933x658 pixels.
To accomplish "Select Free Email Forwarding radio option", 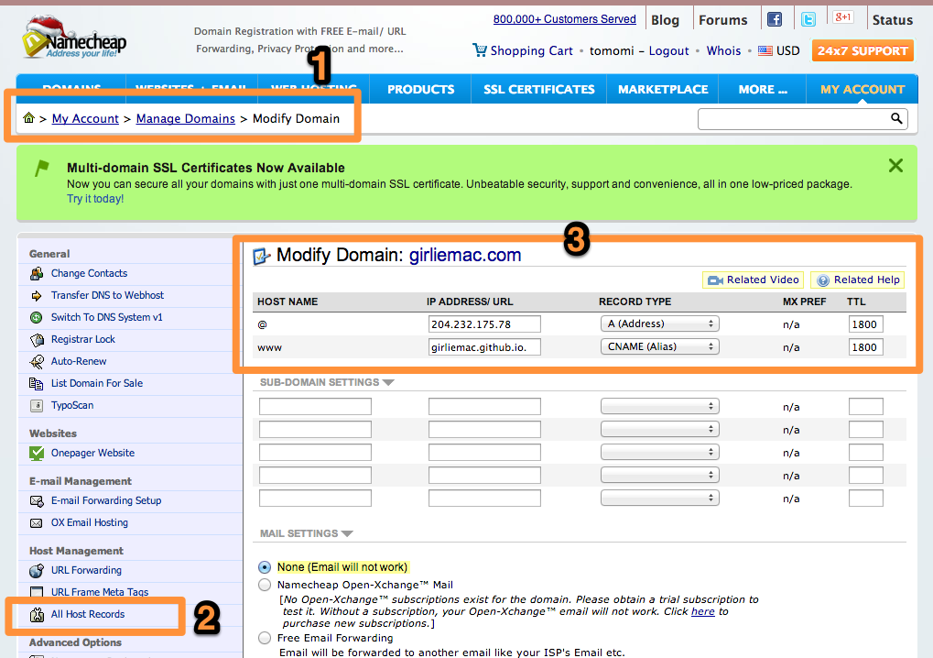I will [x=265, y=638].
